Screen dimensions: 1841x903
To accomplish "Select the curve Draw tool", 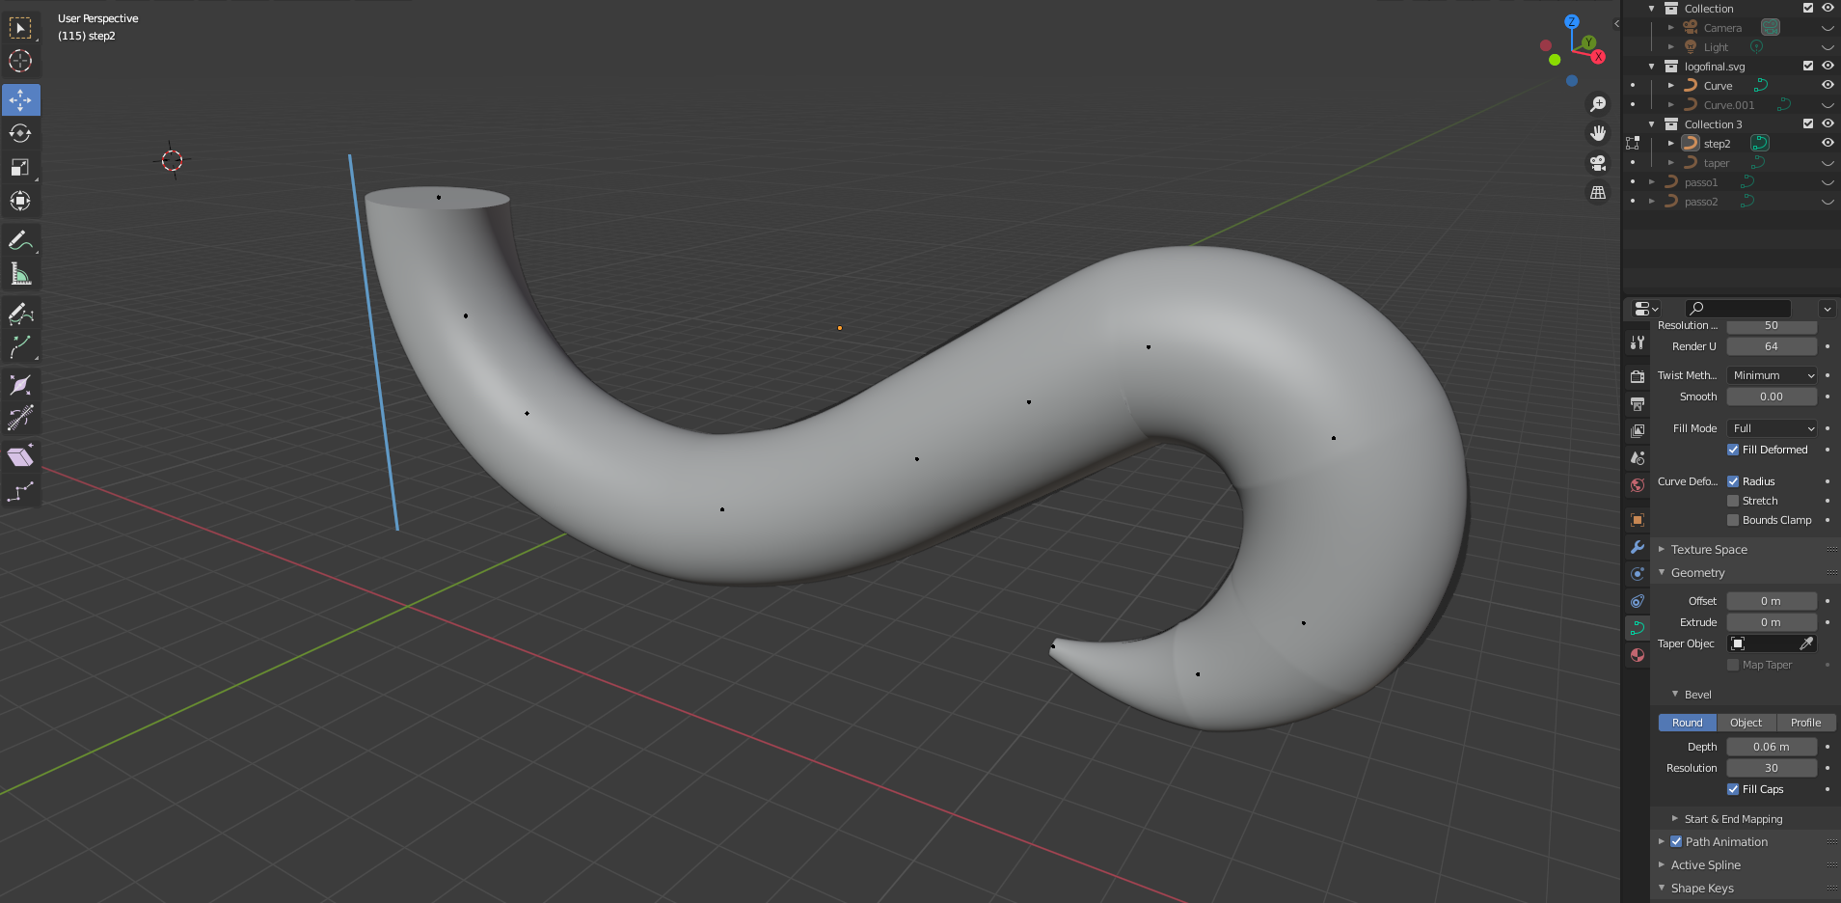I will point(20,313).
